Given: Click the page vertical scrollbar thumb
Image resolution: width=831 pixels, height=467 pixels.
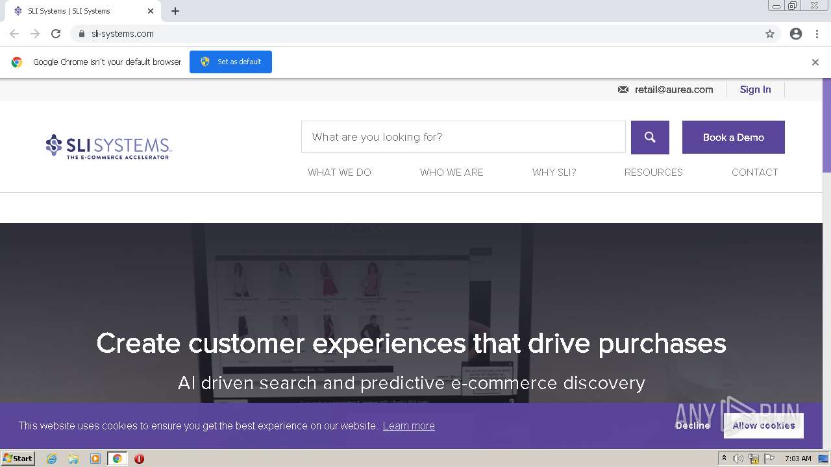Looking at the screenshot, I should (826, 125).
